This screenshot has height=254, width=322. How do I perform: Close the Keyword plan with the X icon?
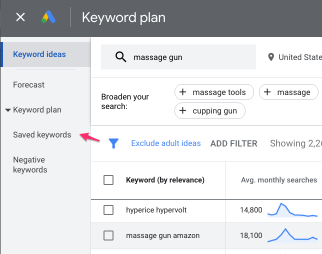20,17
